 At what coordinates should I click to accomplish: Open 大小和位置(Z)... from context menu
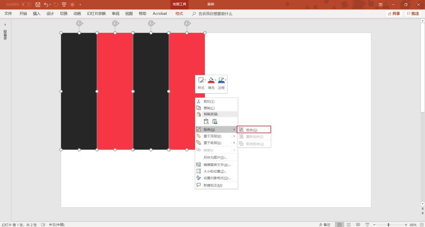click(x=216, y=171)
